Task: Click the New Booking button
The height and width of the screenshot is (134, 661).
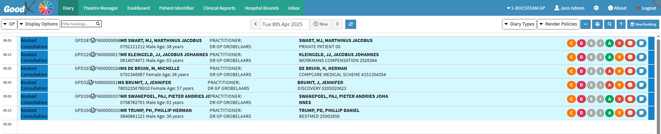Action: coord(643,24)
